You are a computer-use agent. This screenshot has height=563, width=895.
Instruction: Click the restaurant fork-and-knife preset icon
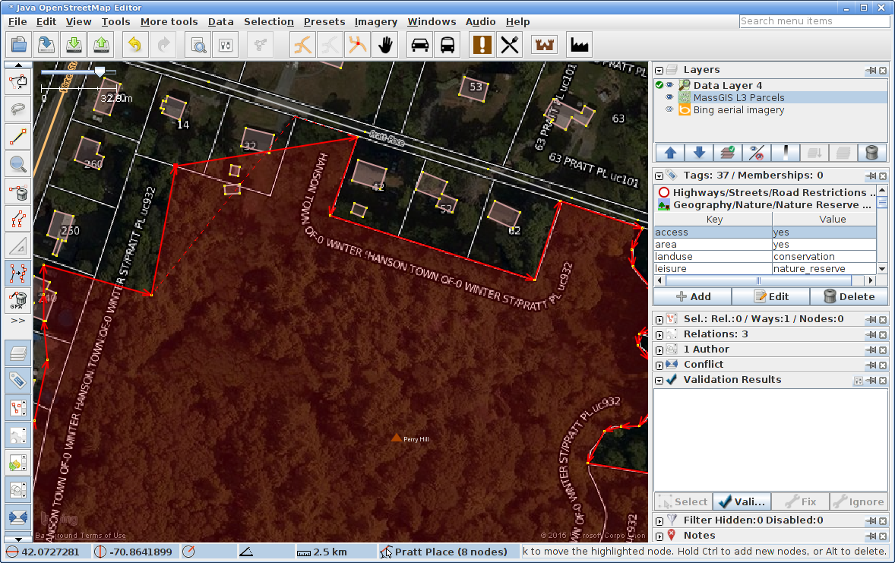point(510,45)
